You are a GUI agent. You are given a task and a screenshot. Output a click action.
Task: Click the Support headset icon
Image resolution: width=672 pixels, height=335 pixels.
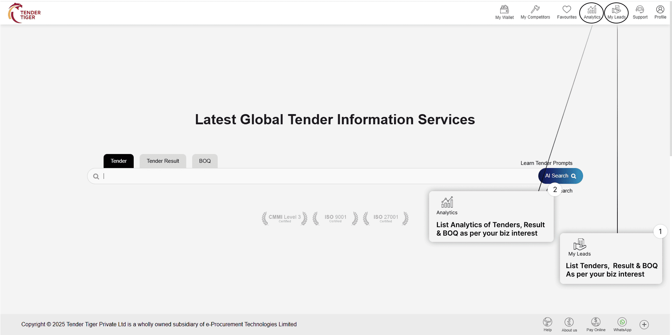640,12
